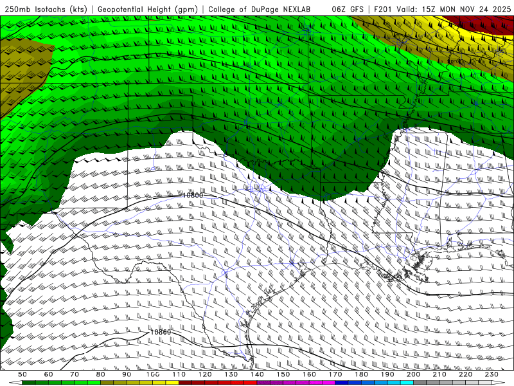Click the 180 tick label on the color scale

(362, 374)
